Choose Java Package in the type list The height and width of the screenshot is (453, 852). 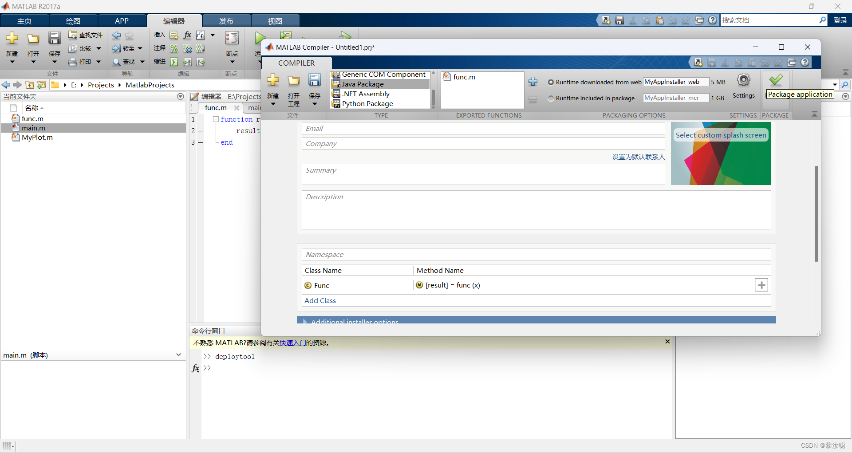[x=380, y=84]
